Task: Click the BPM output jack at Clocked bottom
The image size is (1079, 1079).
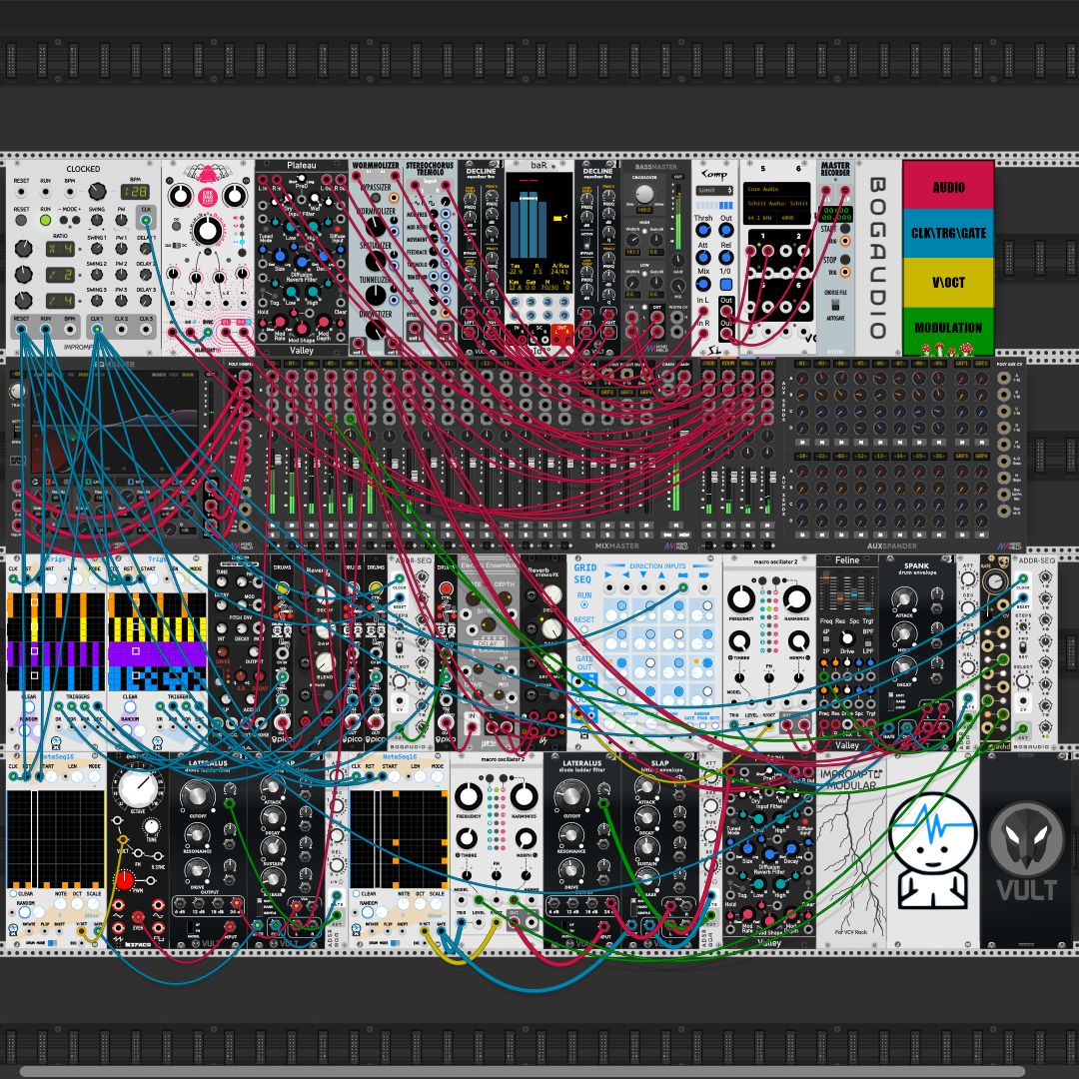Action: 70,329
